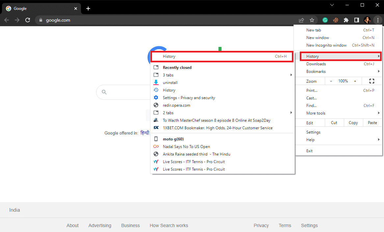
Task: Choose New Incognito window
Action: pos(339,45)
